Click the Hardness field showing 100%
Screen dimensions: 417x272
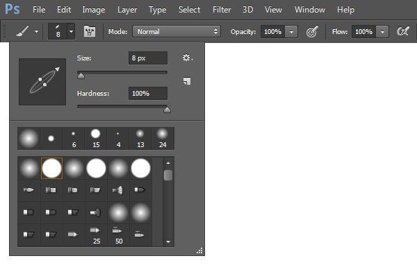pyautogui.click(x=148, y=93)
